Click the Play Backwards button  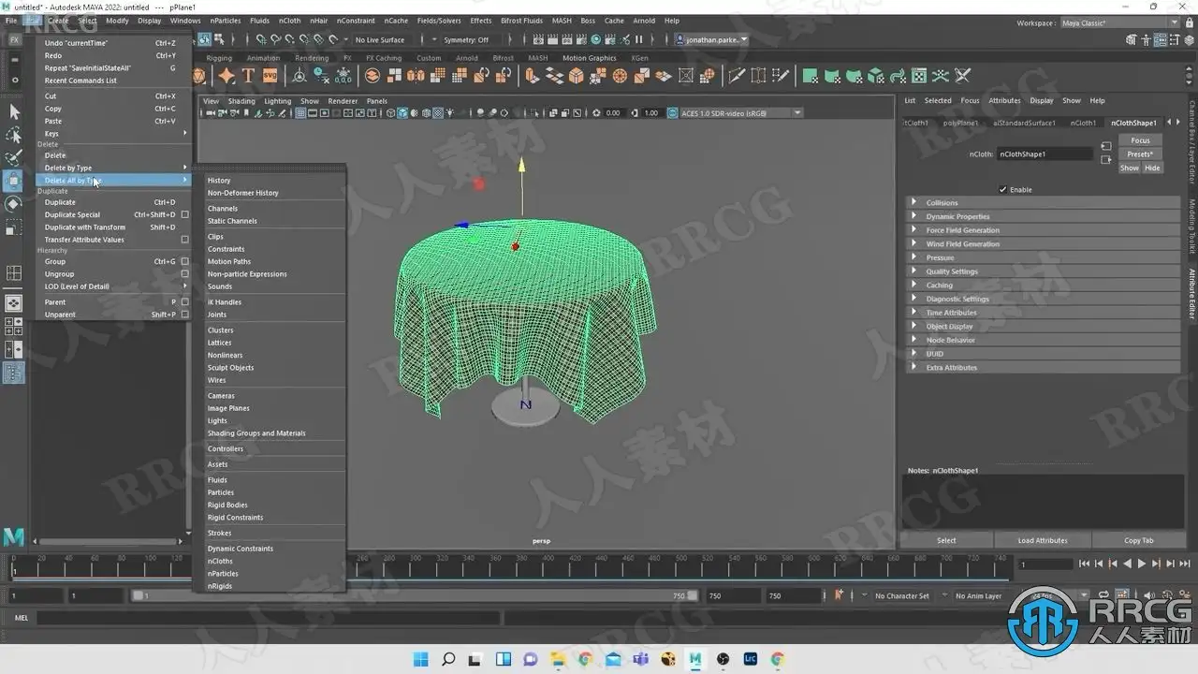coord(1127,564)
